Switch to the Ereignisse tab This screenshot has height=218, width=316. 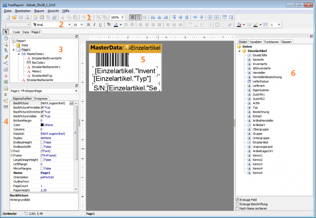coord(41,99)
